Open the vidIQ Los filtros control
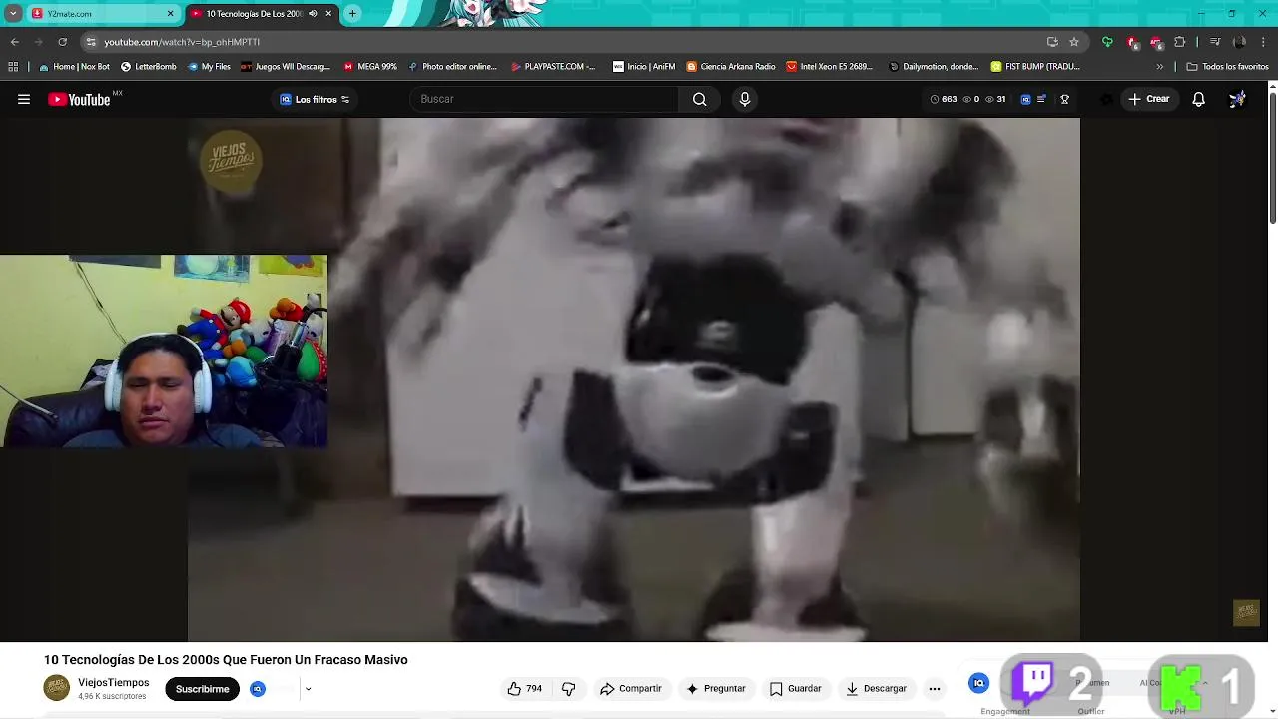This screenshot has width=1278, height=719. click(x=315, y=99)
